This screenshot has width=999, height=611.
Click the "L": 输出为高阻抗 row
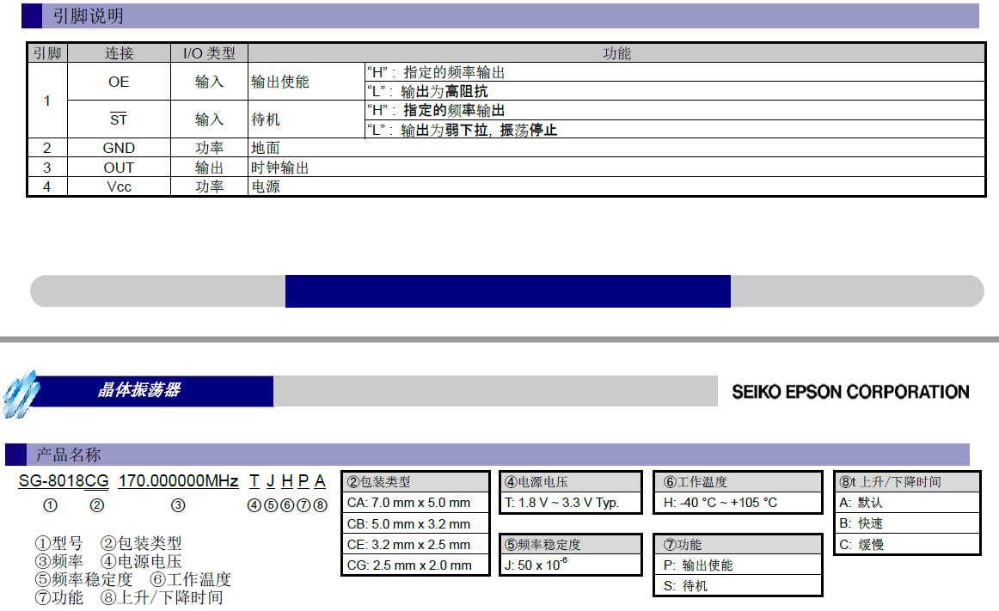pos(676,91)
